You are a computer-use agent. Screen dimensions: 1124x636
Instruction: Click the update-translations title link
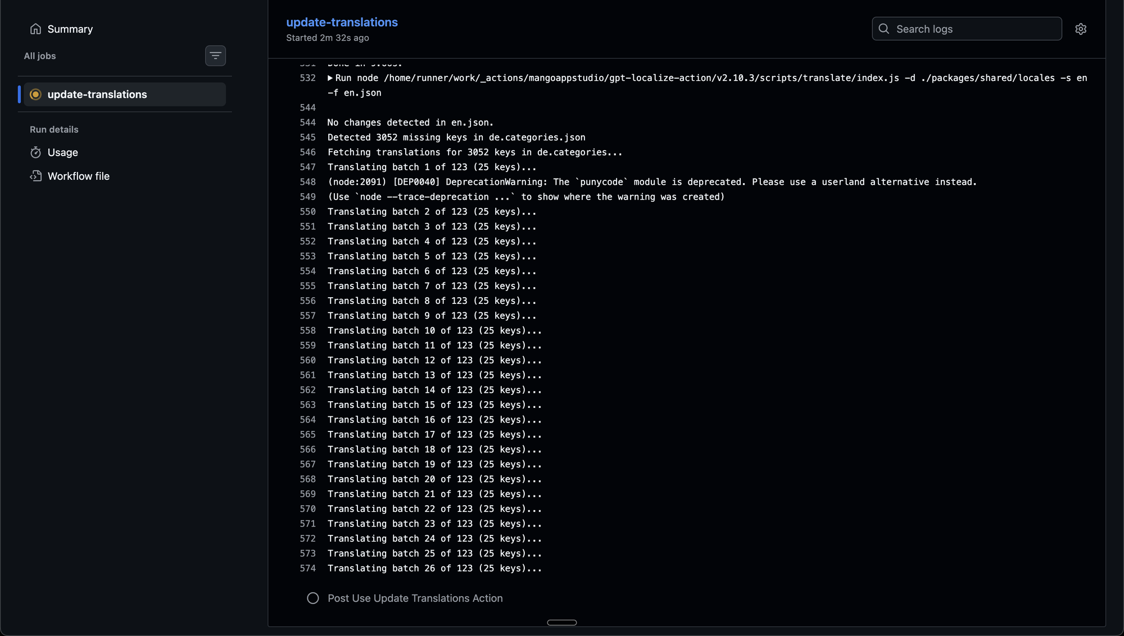pos(342,22)
